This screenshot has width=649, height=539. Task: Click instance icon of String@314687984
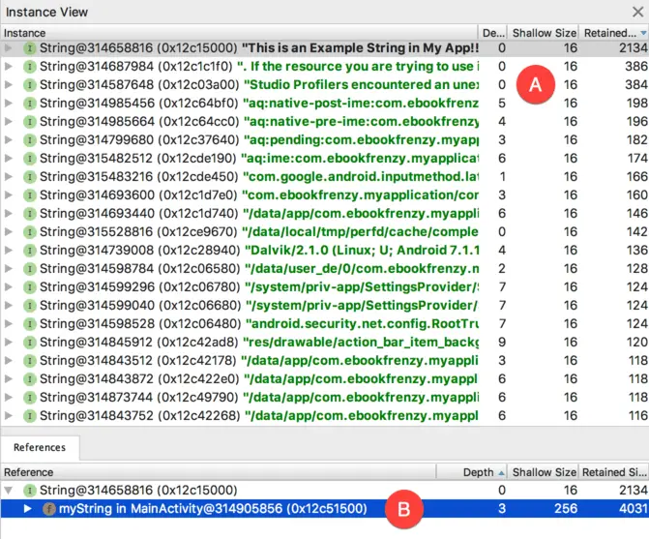(29, 66)
